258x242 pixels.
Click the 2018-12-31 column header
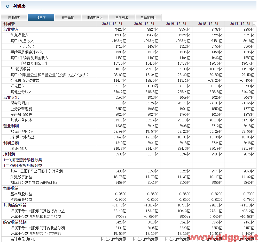(208, 24)
